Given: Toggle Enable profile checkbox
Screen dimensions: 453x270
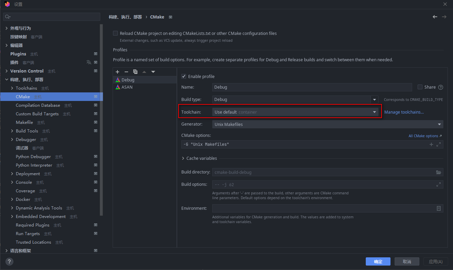Looking at the screenshot, I should (184, 76).
